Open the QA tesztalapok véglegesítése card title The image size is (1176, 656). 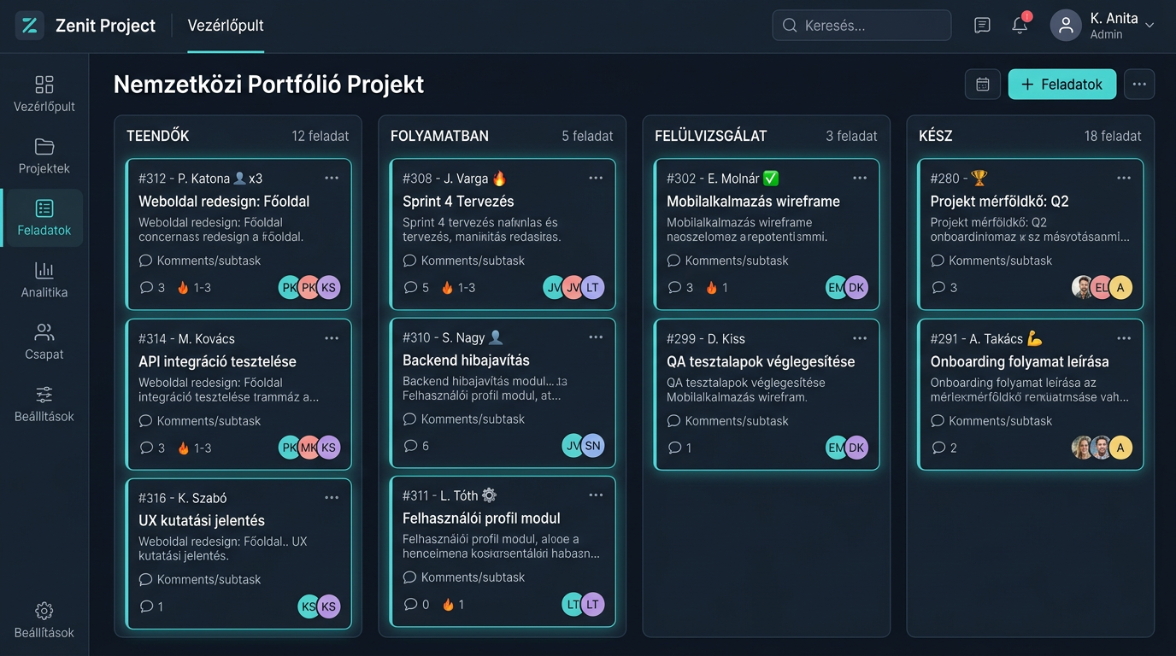761,361
